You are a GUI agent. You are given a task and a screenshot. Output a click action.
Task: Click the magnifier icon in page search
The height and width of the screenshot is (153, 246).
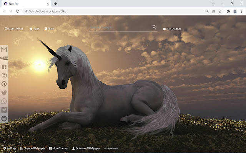coord(155,27)
